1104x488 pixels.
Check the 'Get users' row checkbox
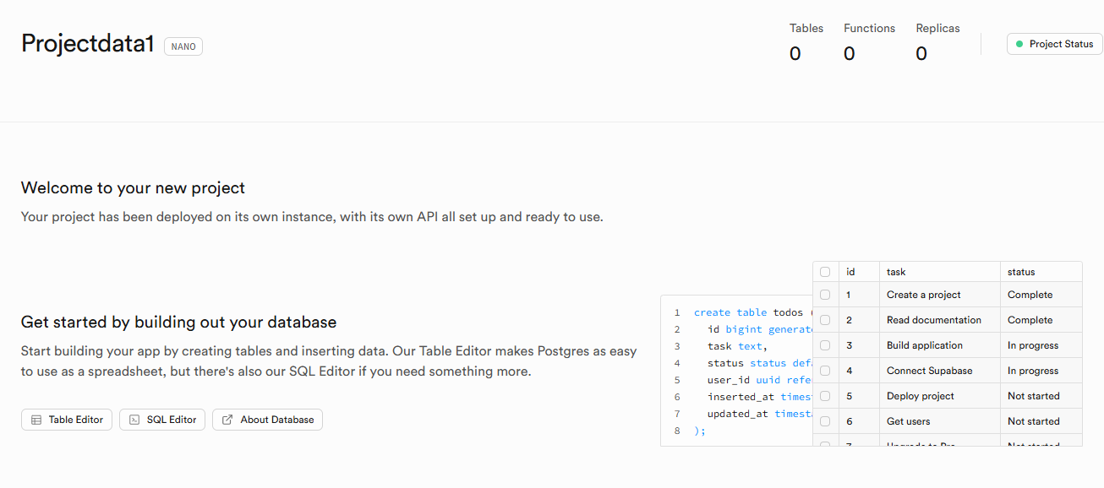(825, 421)
